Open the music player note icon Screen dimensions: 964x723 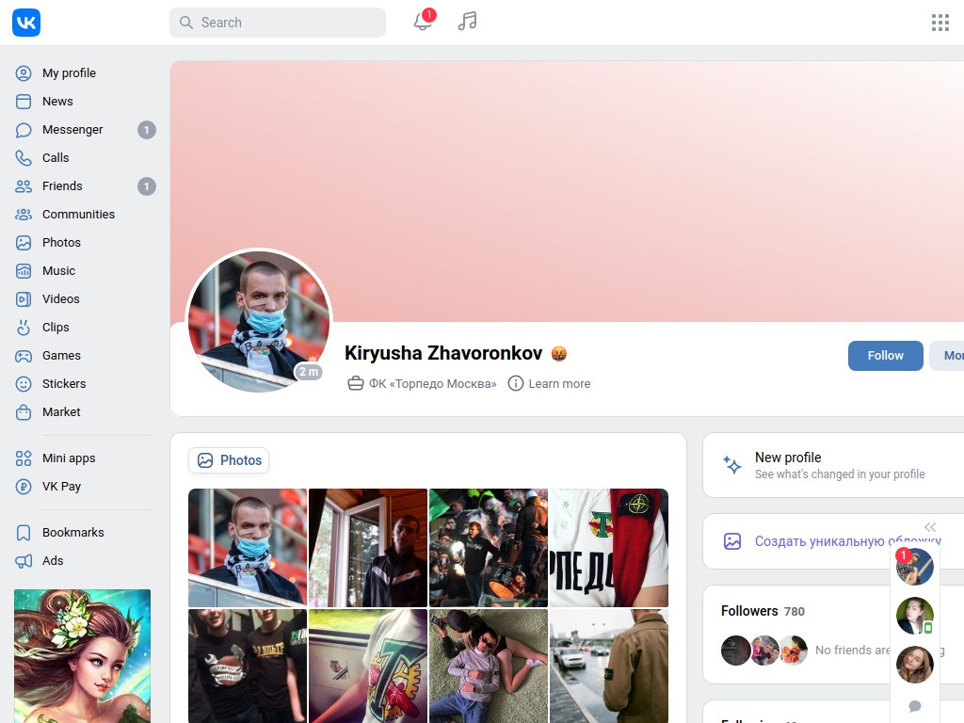pos(467,22)
